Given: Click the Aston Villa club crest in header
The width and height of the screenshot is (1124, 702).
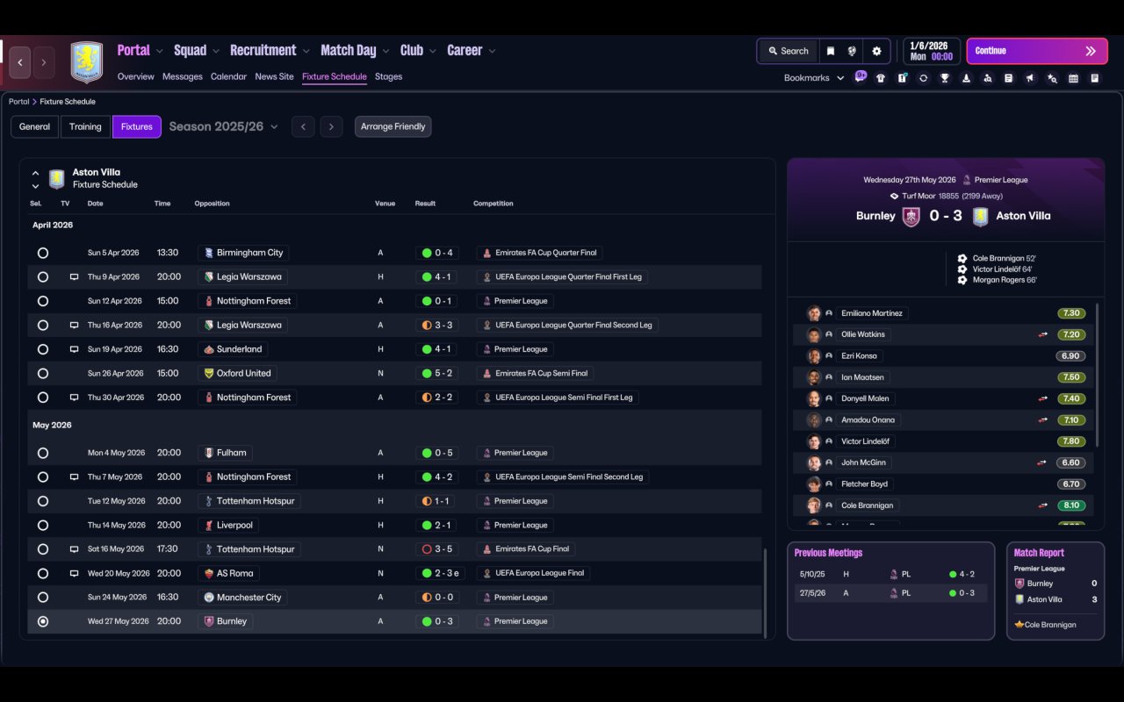Looking at the screenshot, I should [87, 62].
